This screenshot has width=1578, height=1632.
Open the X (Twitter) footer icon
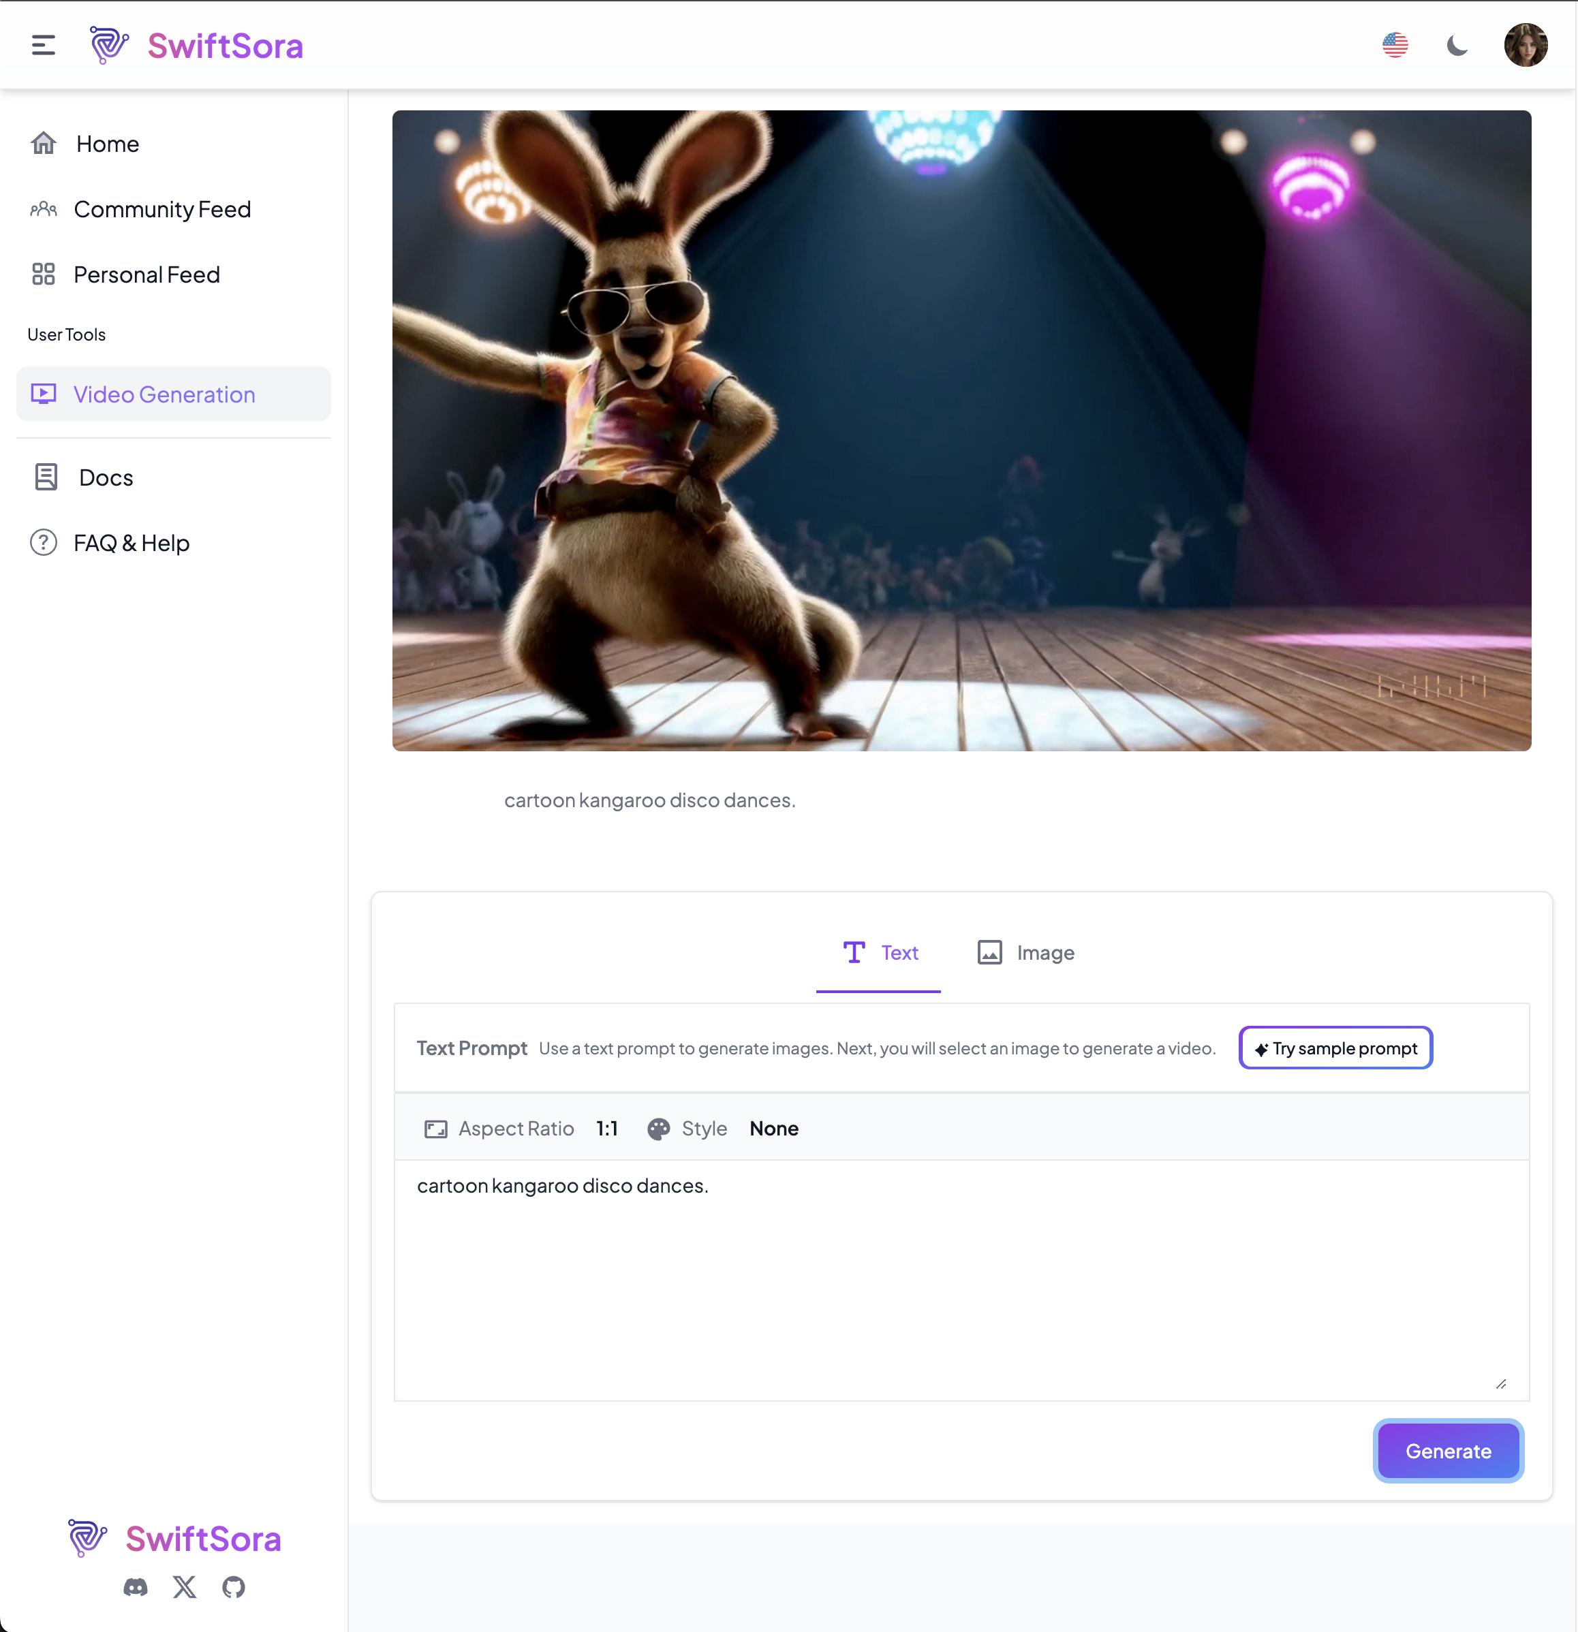click(185, 1587)
